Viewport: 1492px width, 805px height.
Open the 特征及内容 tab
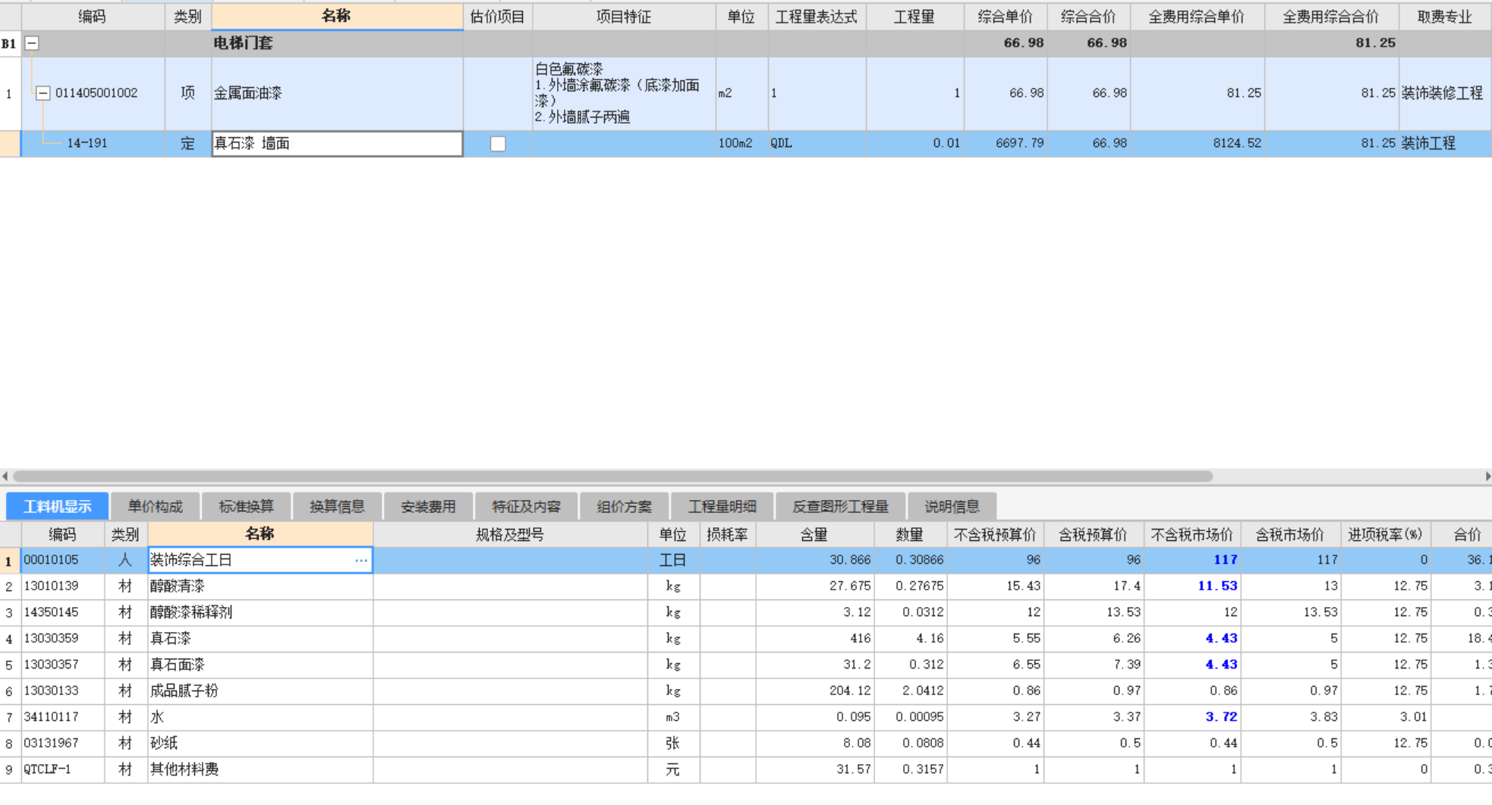point(527,506)
